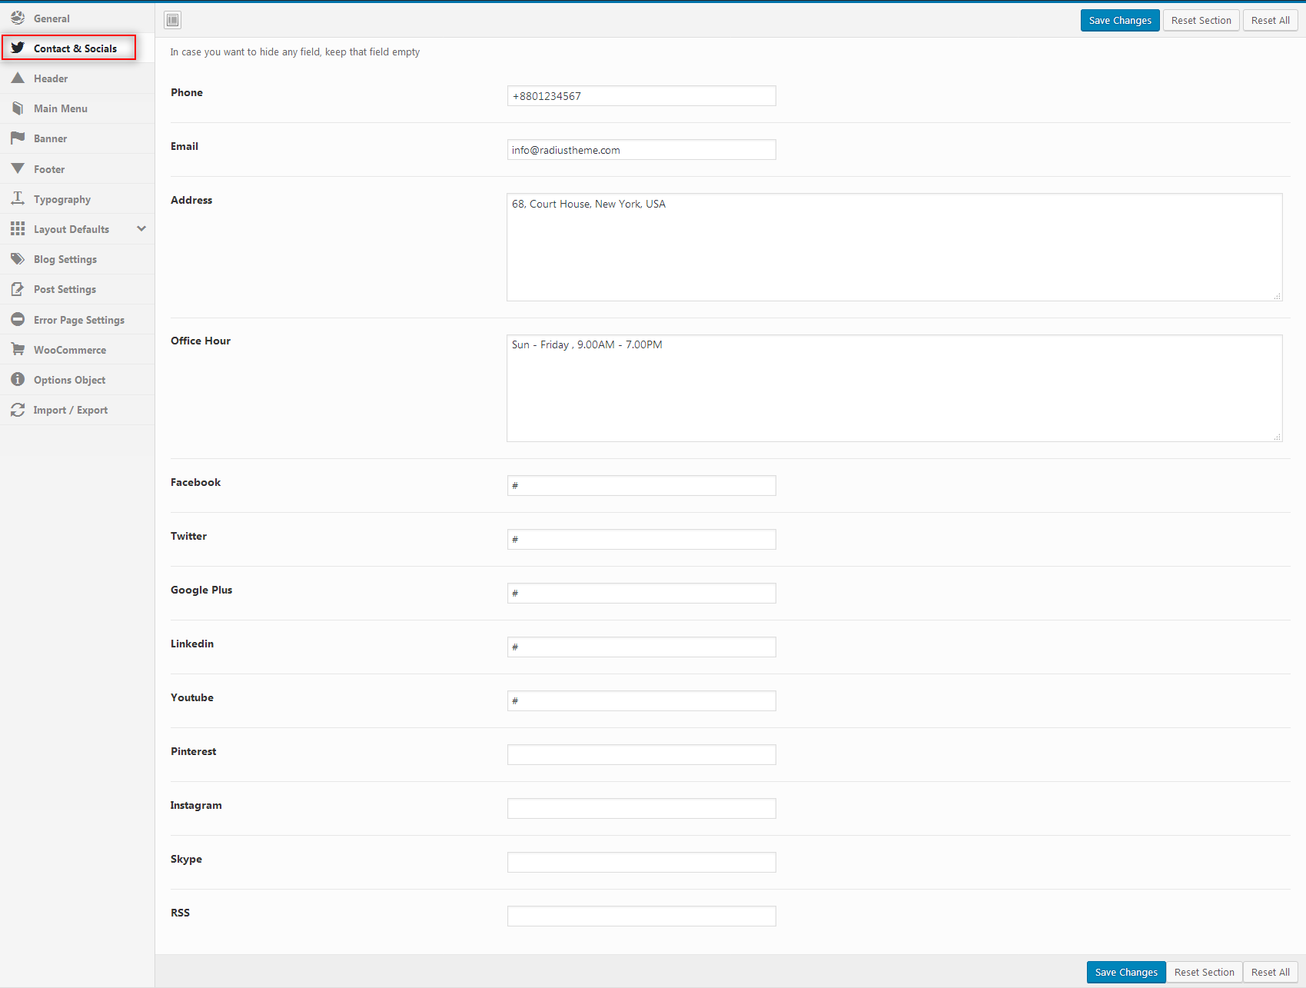1306x988 pixels.
Task: Open the Header settings tab
Action: [77, 78]
